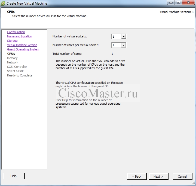Image resolution: width=196 pixels, height=186 pixels.
Task: Open the Number of virtual sockets dropdown
Action: click(x=119, y=37)
